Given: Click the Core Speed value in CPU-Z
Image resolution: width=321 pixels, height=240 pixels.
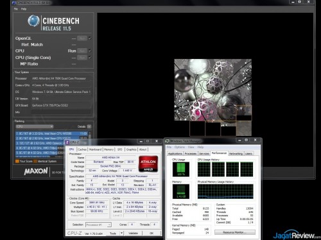Looking at the screenshot, I should point(97,202).
